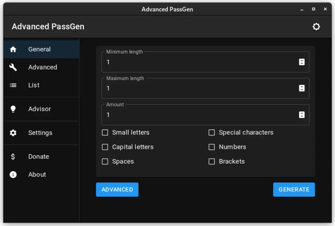Click the Minimum length spinner arrows
Image resolution: width=335 pixels, height=226 pixels.
pyautogui.click(x=301, y=62)
